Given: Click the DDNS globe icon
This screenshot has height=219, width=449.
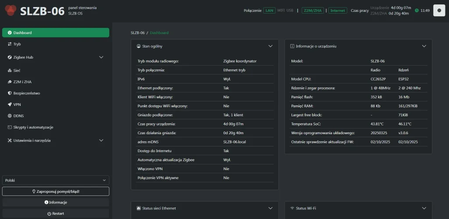Looking at the screenshot, I should pos(10,116).
